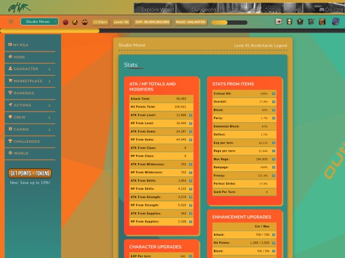
Task: Open Explore World top tab
Action: (155, 8)
